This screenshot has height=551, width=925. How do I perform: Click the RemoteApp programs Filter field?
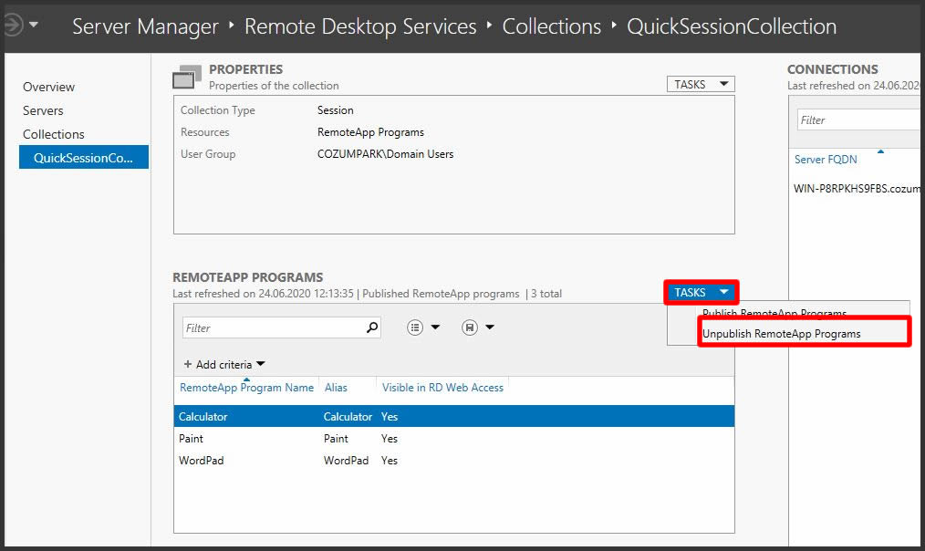pyautogui.click(x=281, y=328)
